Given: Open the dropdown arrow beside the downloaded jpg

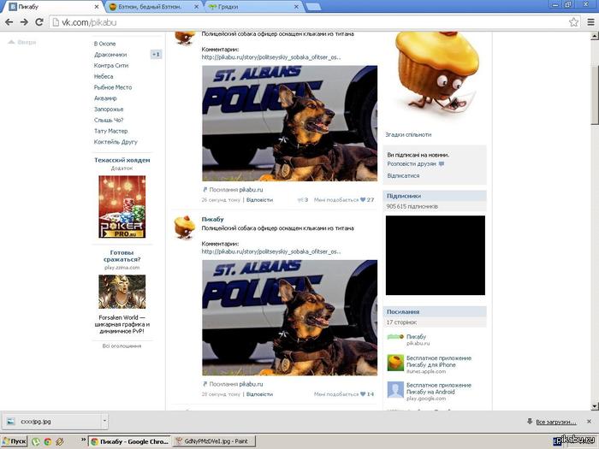Looking at the screenshot, I should tap(104, 421).
